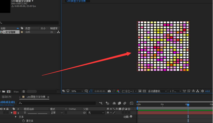Viewport: 213px width, 123px height.
Task: Create a new folder in project panel
Action: 4,92
